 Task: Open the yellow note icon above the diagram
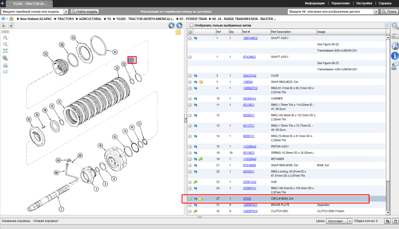[178, 32]
